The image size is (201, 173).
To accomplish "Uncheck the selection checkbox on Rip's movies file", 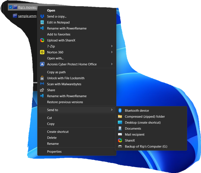I will tap(10, 7).
